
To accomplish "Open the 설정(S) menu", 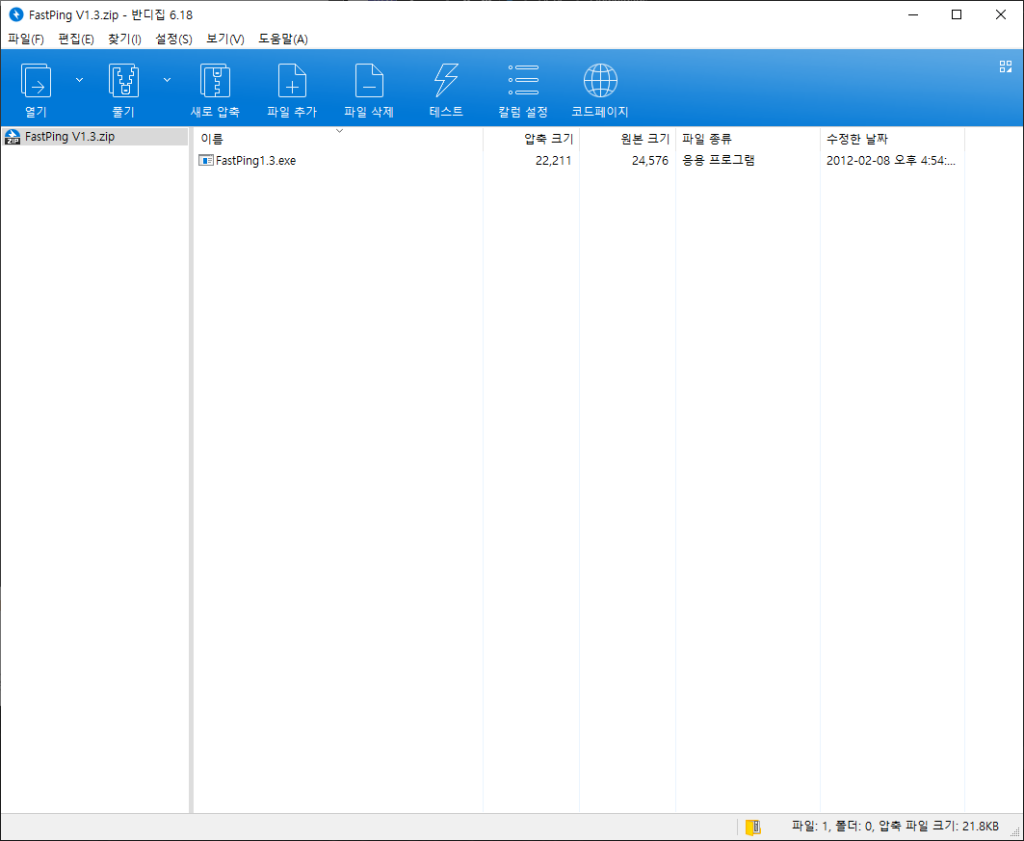I will [x=171, y=39].
